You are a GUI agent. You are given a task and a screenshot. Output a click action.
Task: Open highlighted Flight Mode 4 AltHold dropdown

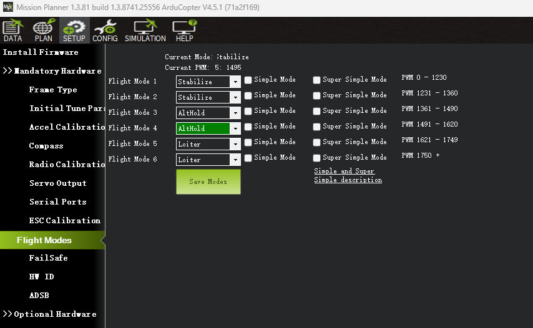pyautogui.click(x=208, y=128)
